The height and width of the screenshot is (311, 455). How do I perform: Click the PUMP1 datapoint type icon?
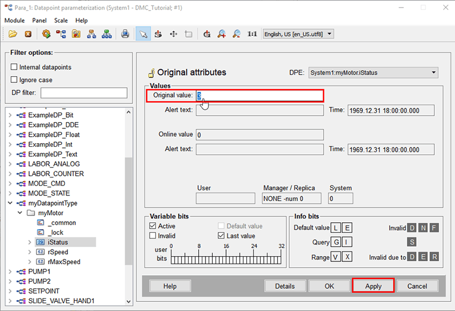(21, 272)
